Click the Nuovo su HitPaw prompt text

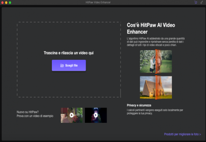click(x=35, y=114)
